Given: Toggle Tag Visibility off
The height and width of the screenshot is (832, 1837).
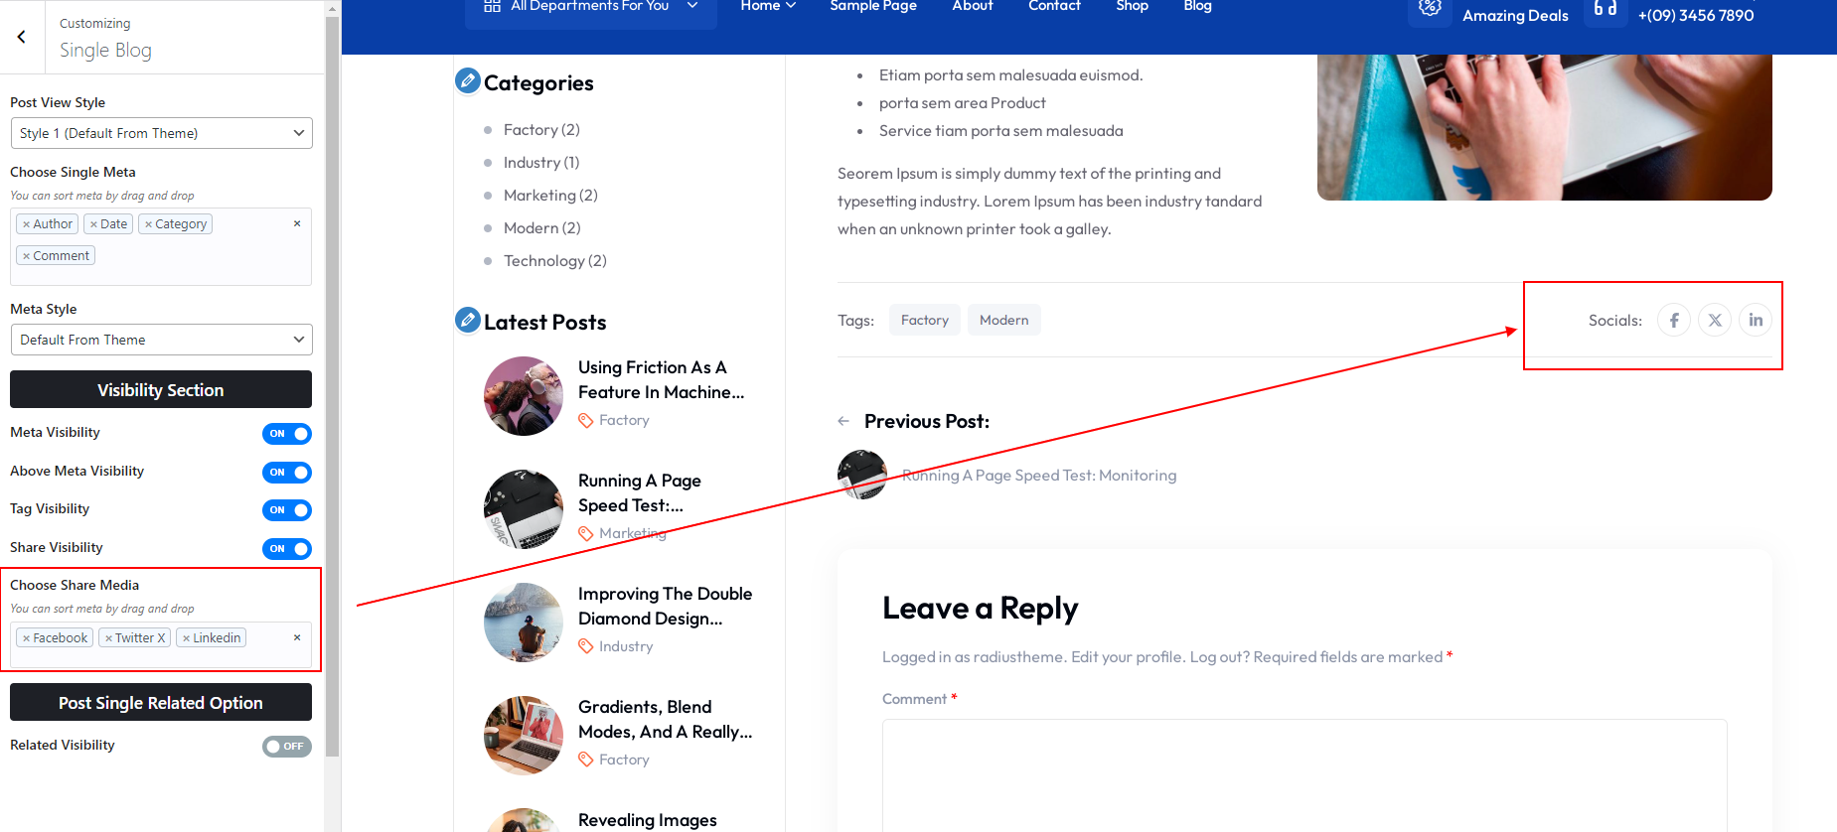Looking at the screenshot, I should [x=287, y=510].
